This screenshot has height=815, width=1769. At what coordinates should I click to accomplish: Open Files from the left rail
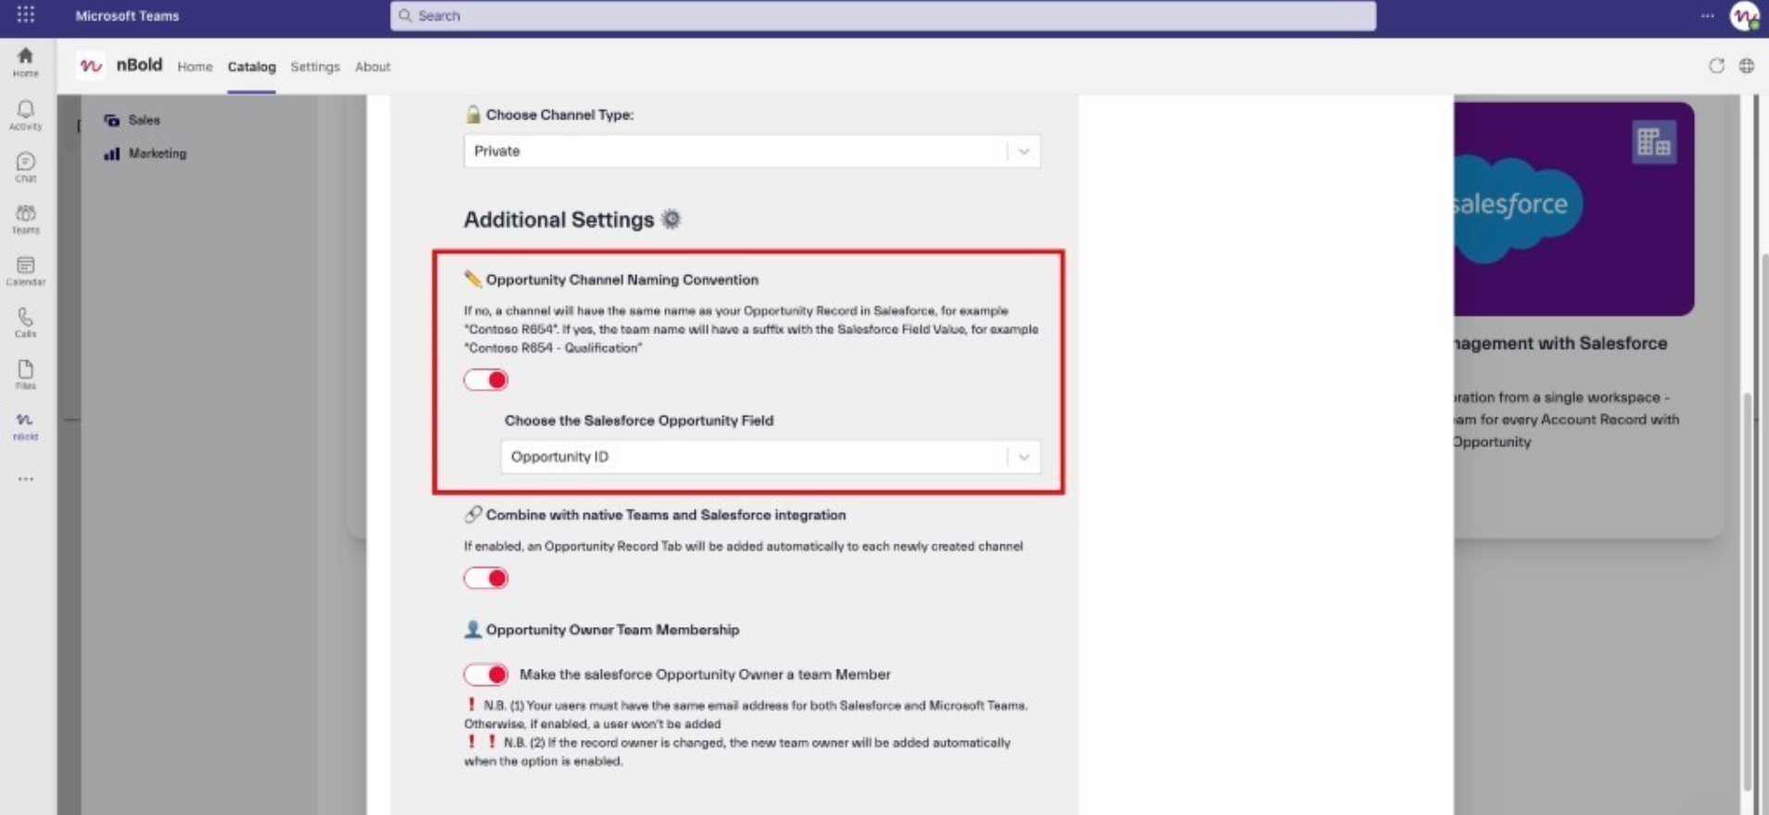click(25, 374)
